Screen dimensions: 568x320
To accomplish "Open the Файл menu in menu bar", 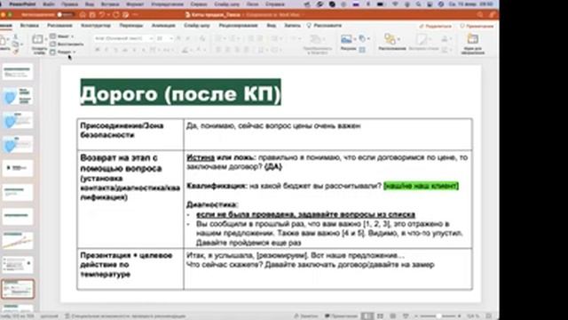I will pyautogui.click(x=49, y=4).
